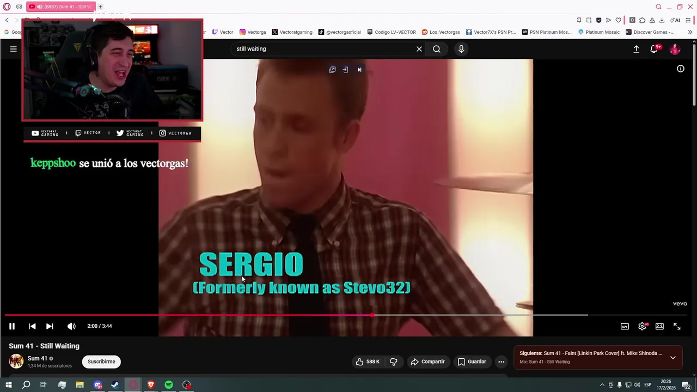Open Opera AI assistant button
This screenshot has height=392, width=697.
(x=675, y=20)
